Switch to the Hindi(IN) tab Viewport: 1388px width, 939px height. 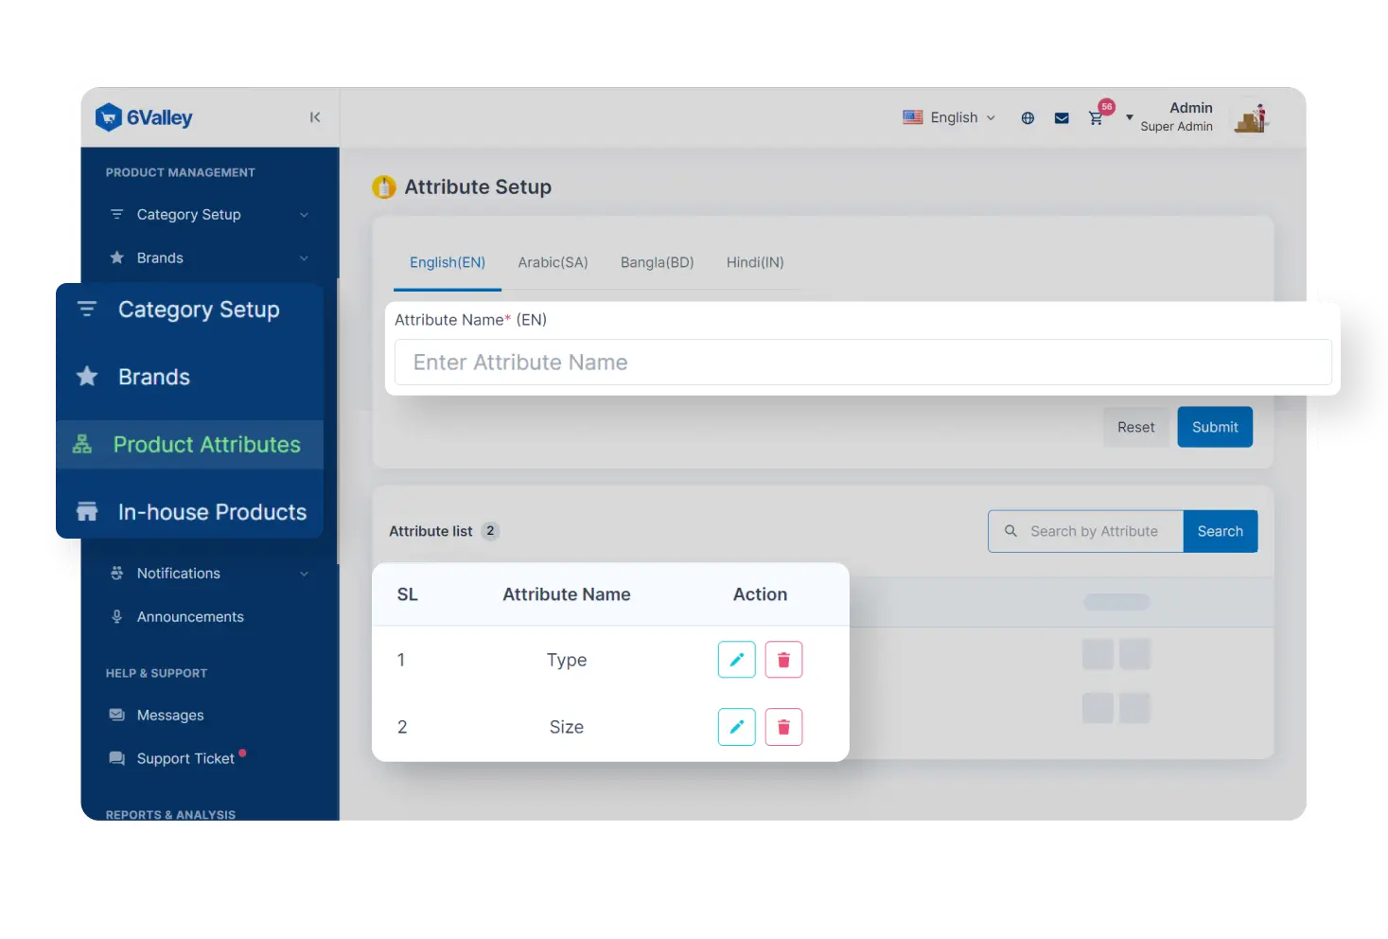(x=754, y=262)
